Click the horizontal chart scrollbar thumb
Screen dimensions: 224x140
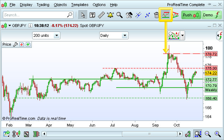click(149, 134)
